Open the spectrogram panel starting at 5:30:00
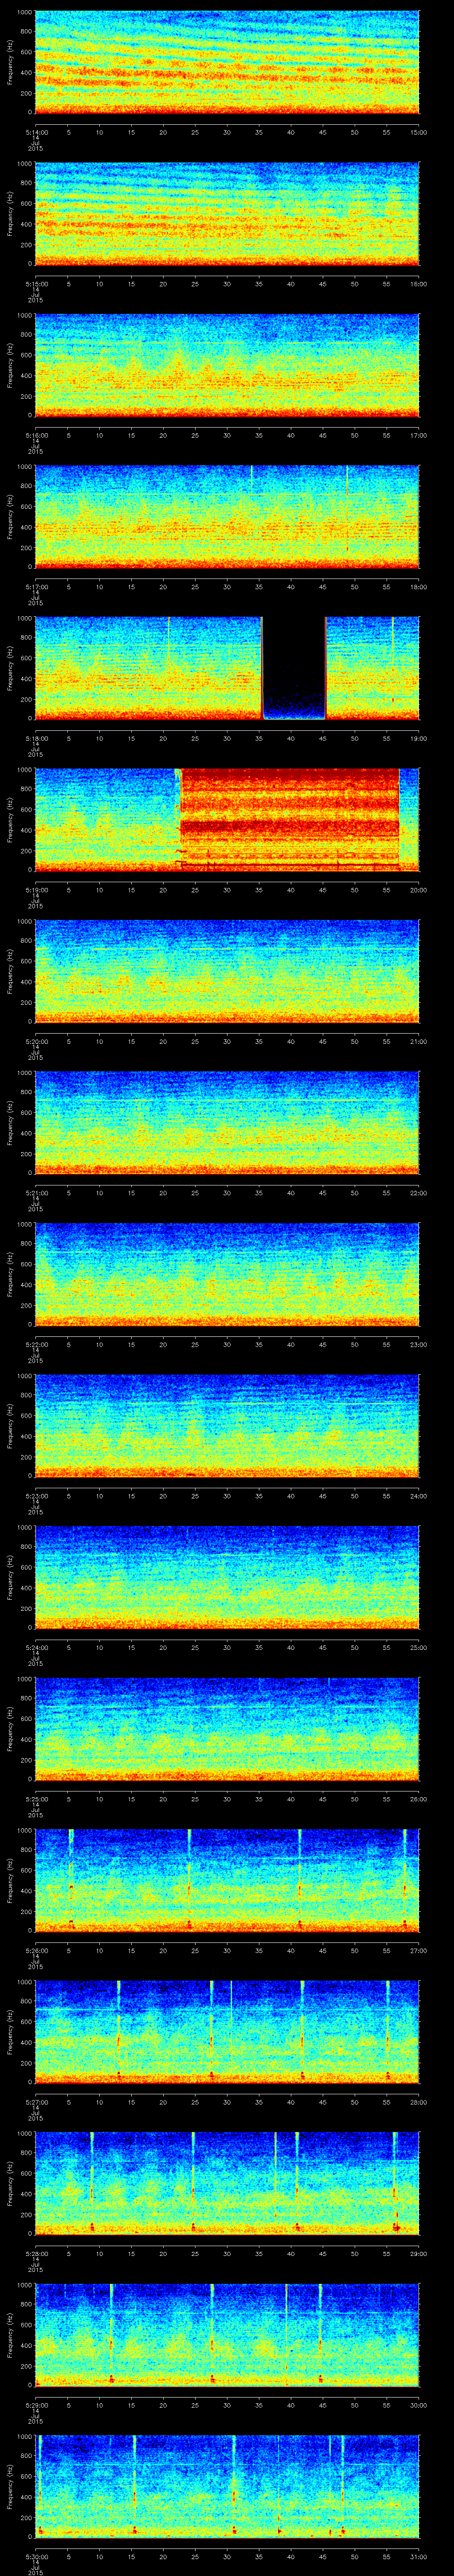Image resolution: width=454 pixels, height=2576 pixels. 227,2486
